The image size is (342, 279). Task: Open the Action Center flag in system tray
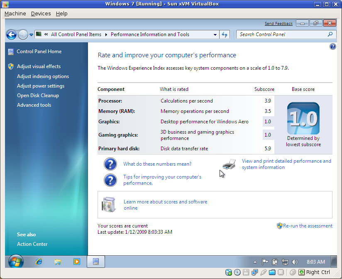tap(265, 262)
